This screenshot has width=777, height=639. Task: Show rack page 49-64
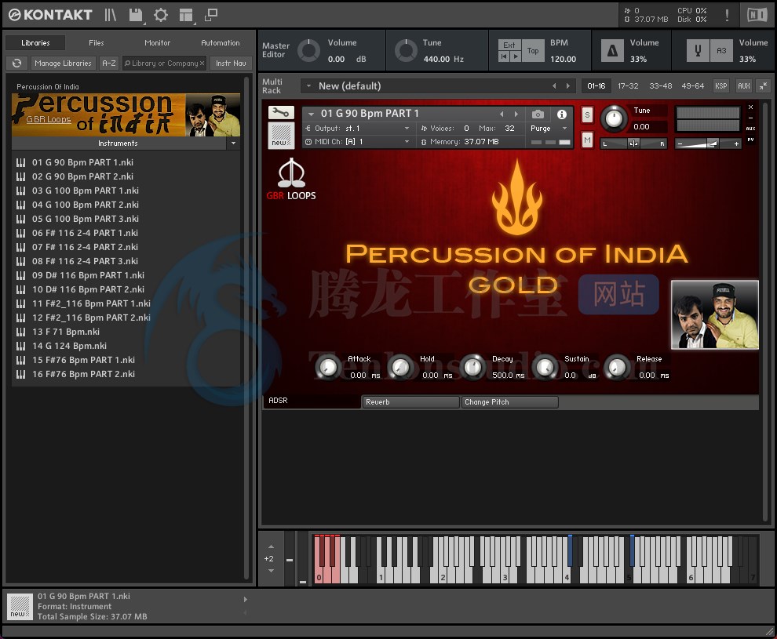click(693, 85)
